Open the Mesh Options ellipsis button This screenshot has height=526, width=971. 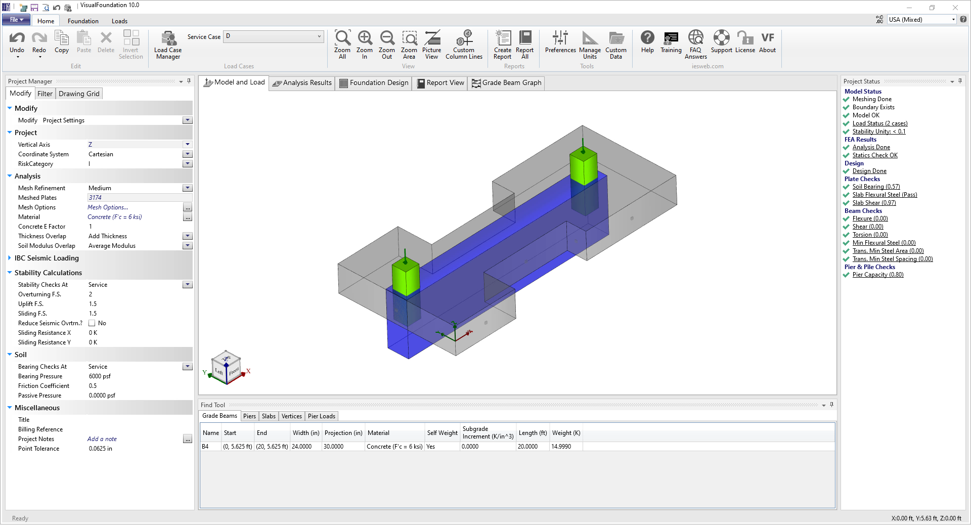coord(188,207)
